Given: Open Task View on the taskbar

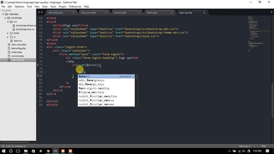Looking at the screenshot, I should [18, 151].
